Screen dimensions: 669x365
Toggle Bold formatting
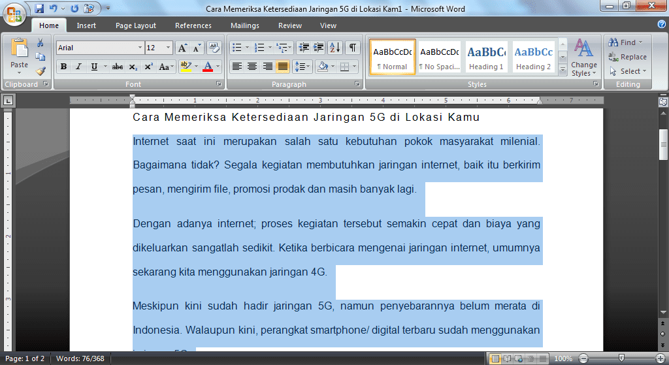[x=63, y=67]
